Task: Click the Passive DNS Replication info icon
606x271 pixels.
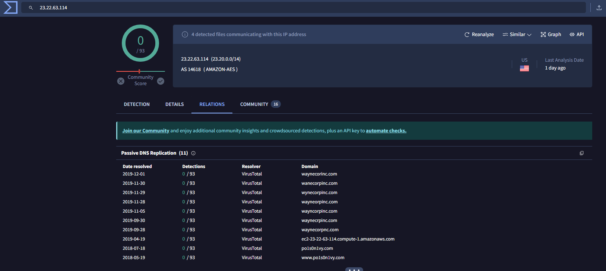Action: pos(193,153)
